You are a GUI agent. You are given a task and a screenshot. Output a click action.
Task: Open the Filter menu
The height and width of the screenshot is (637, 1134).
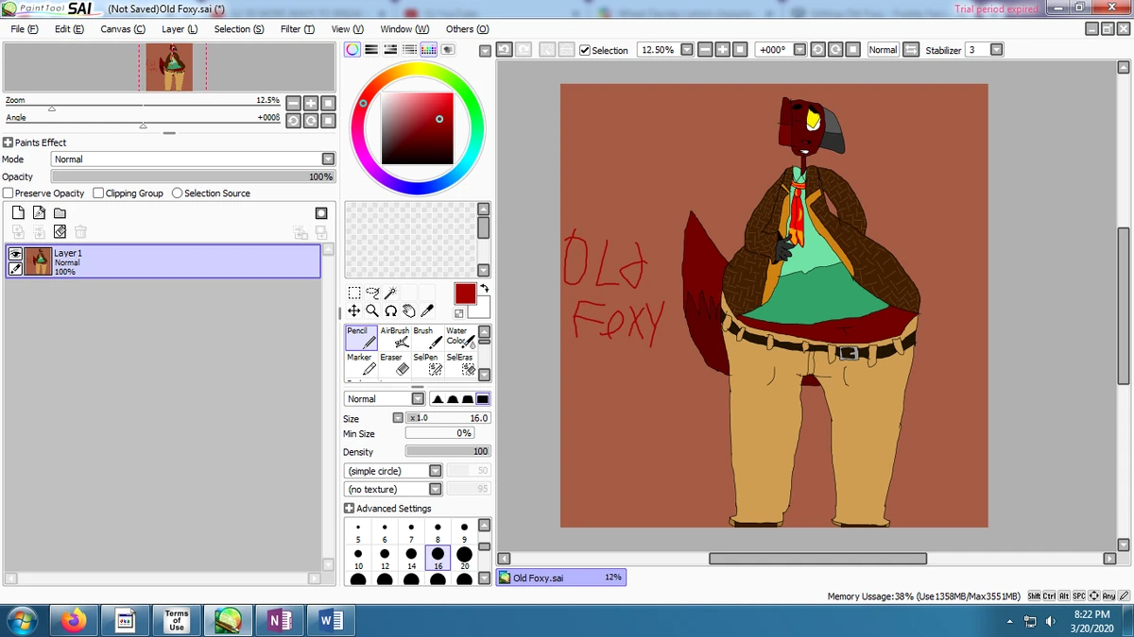click(297, 29)
